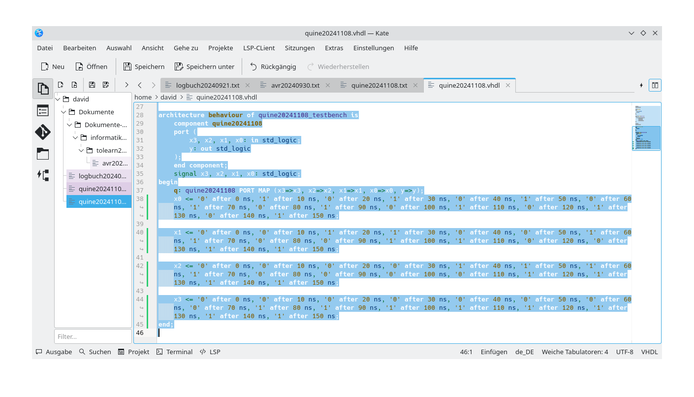The height and width of the screenshot is (397, 694).
Task: Switch to the avr20240930.txt tab
Action: pos(295,85)
